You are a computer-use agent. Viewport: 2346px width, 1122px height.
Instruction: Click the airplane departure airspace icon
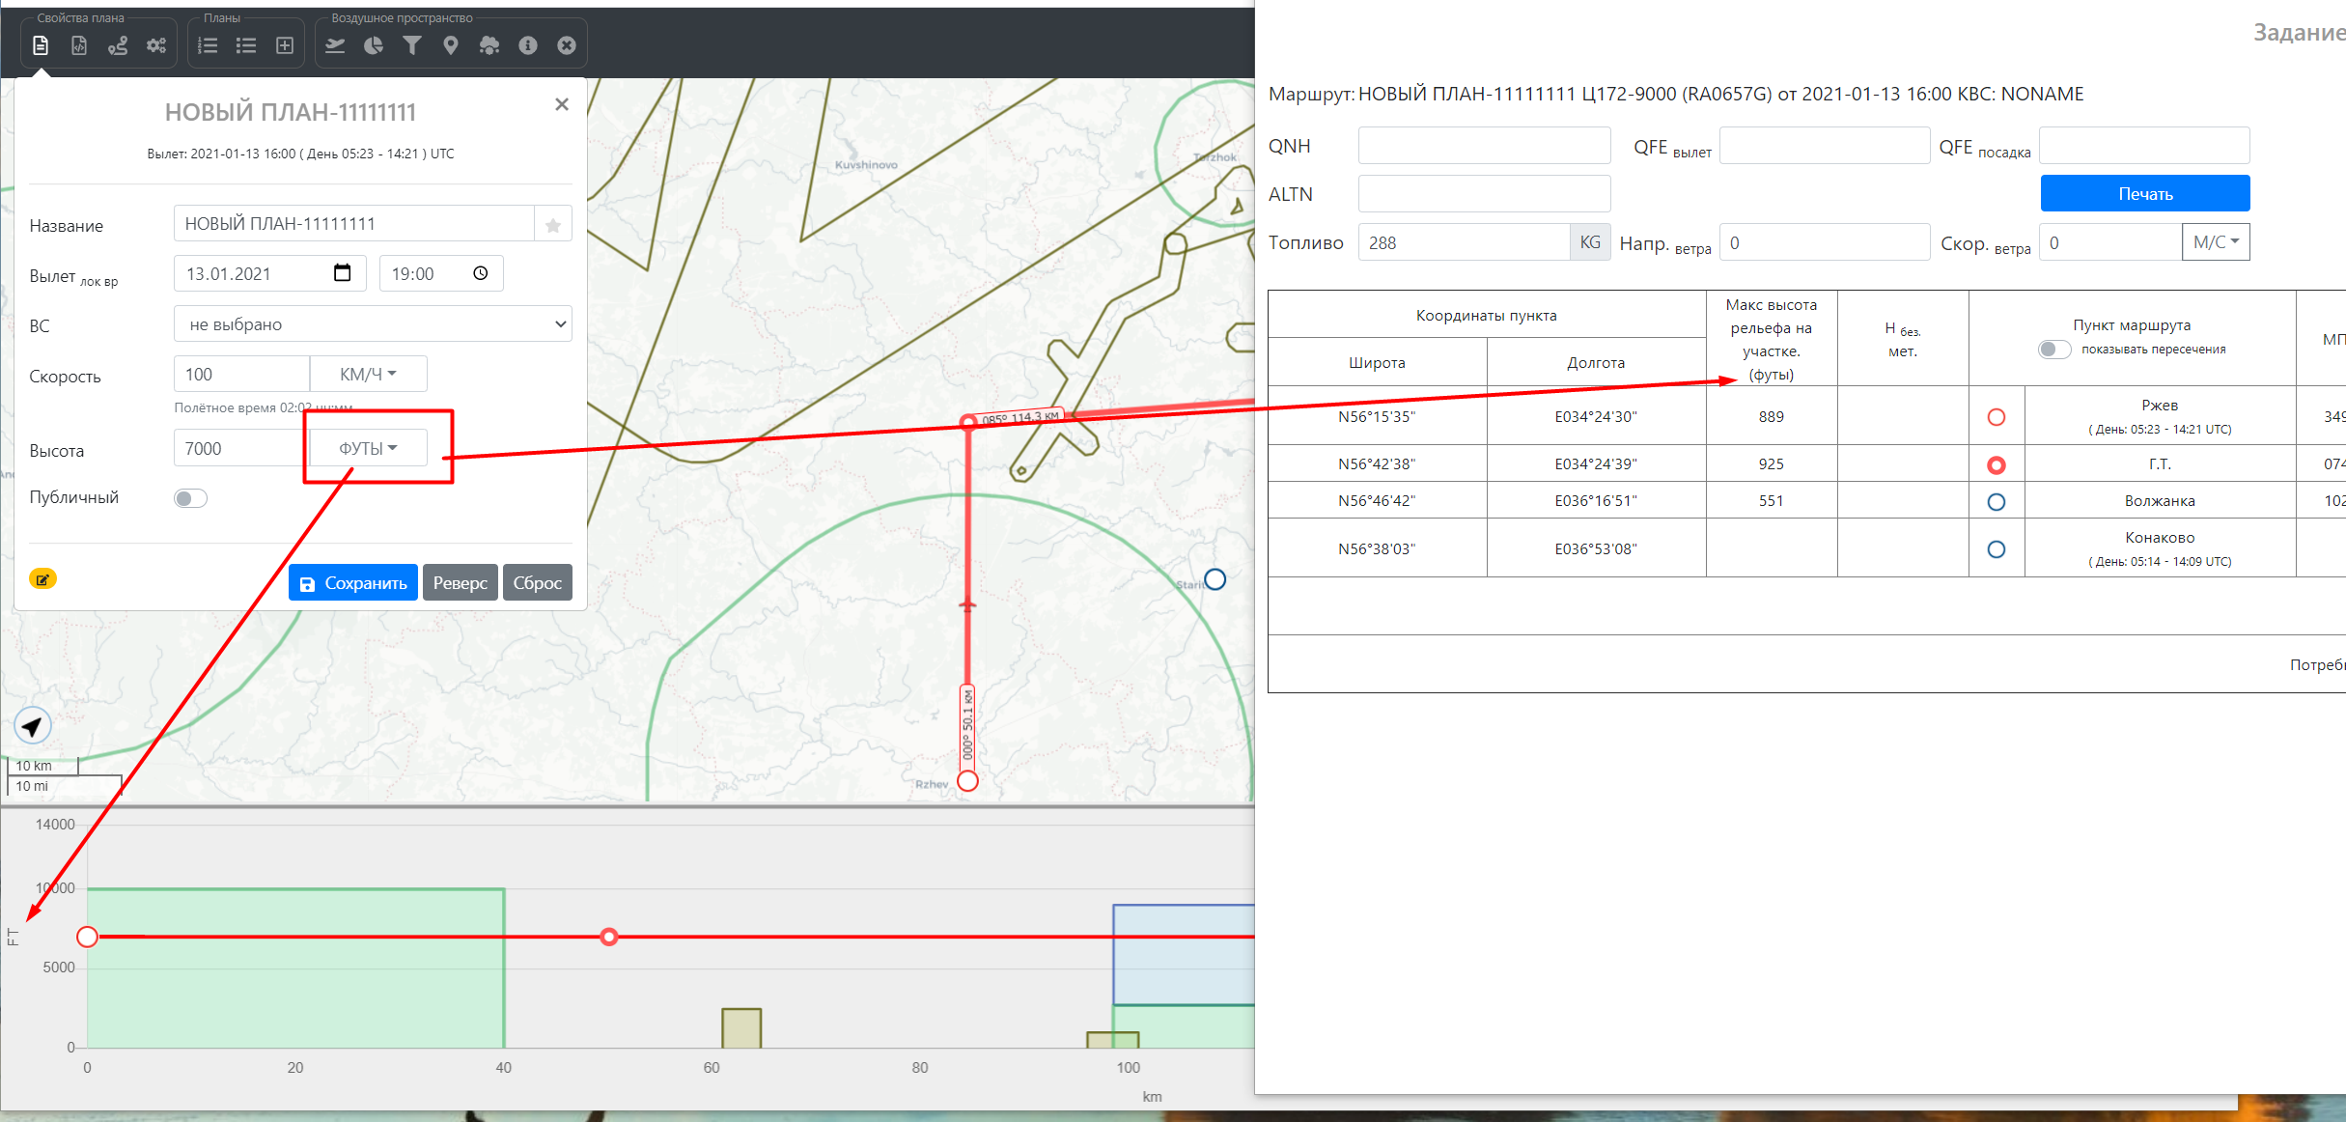[335, 45]
